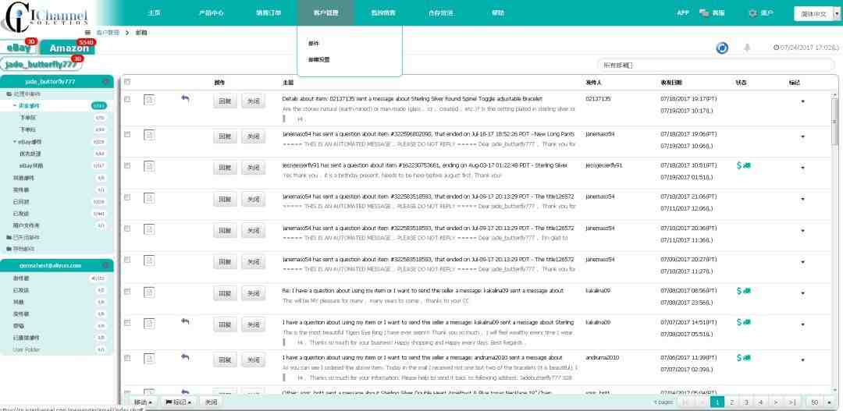Click APP link in the header
The image size is (843, 411).
point(683,12)
